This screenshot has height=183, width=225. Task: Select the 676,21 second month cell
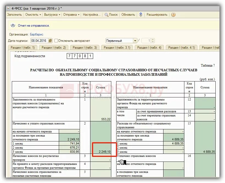tap(69, 148)
